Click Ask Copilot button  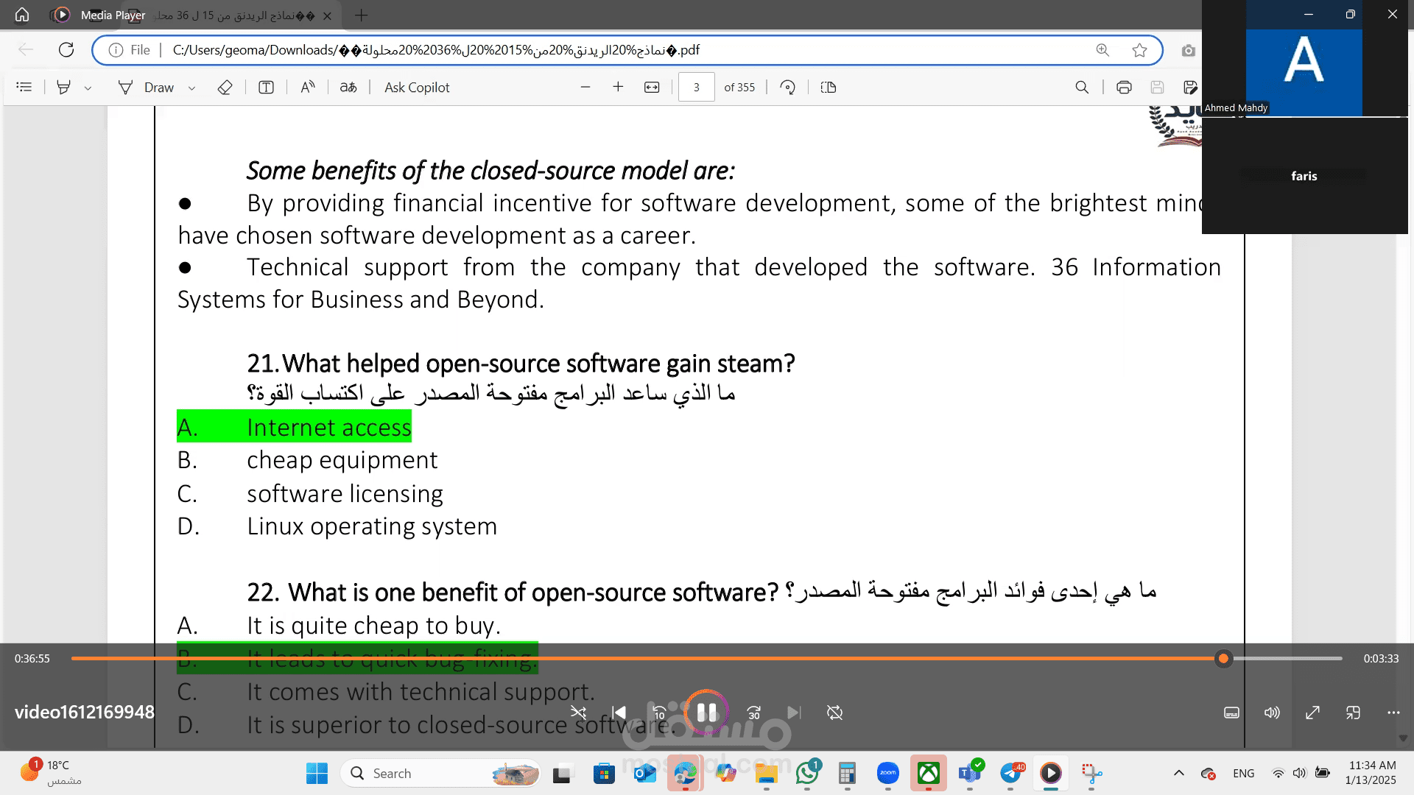417,88
